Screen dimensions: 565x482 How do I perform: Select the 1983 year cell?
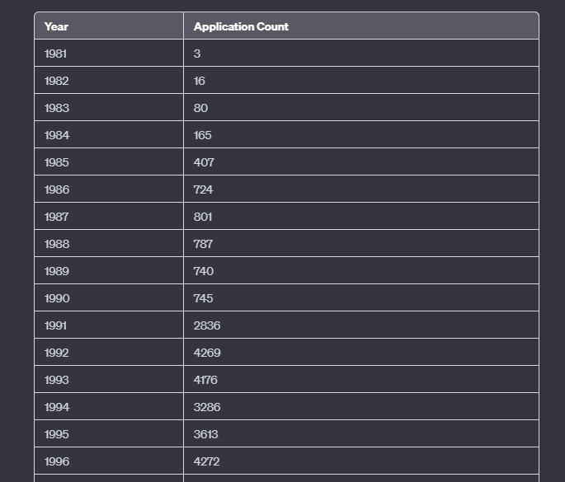56,108
